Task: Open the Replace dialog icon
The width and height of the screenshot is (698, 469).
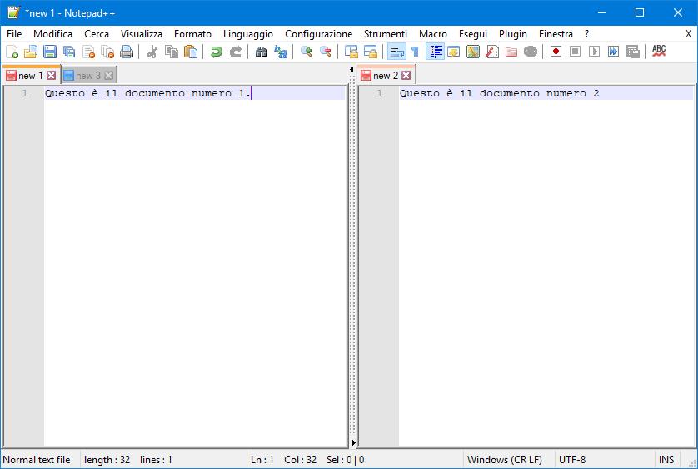Action: (x=281, y=52)
